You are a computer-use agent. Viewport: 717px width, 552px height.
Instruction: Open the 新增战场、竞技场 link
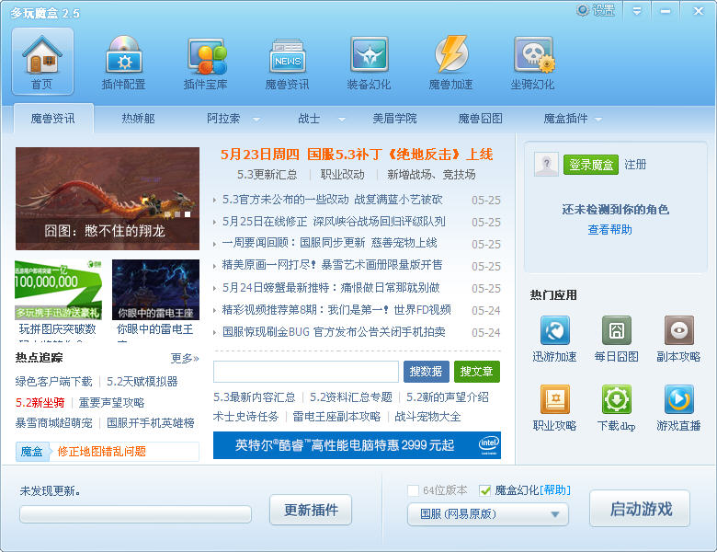pos(431,175)
